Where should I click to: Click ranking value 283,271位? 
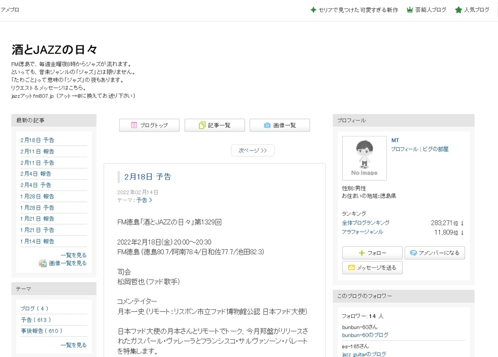point(444,223)
